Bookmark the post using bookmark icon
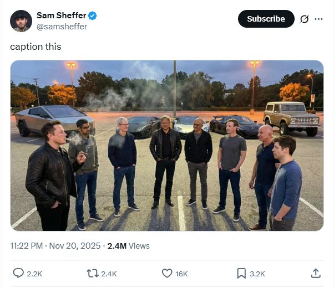334x288 pixels. click(x=241, y=273)
